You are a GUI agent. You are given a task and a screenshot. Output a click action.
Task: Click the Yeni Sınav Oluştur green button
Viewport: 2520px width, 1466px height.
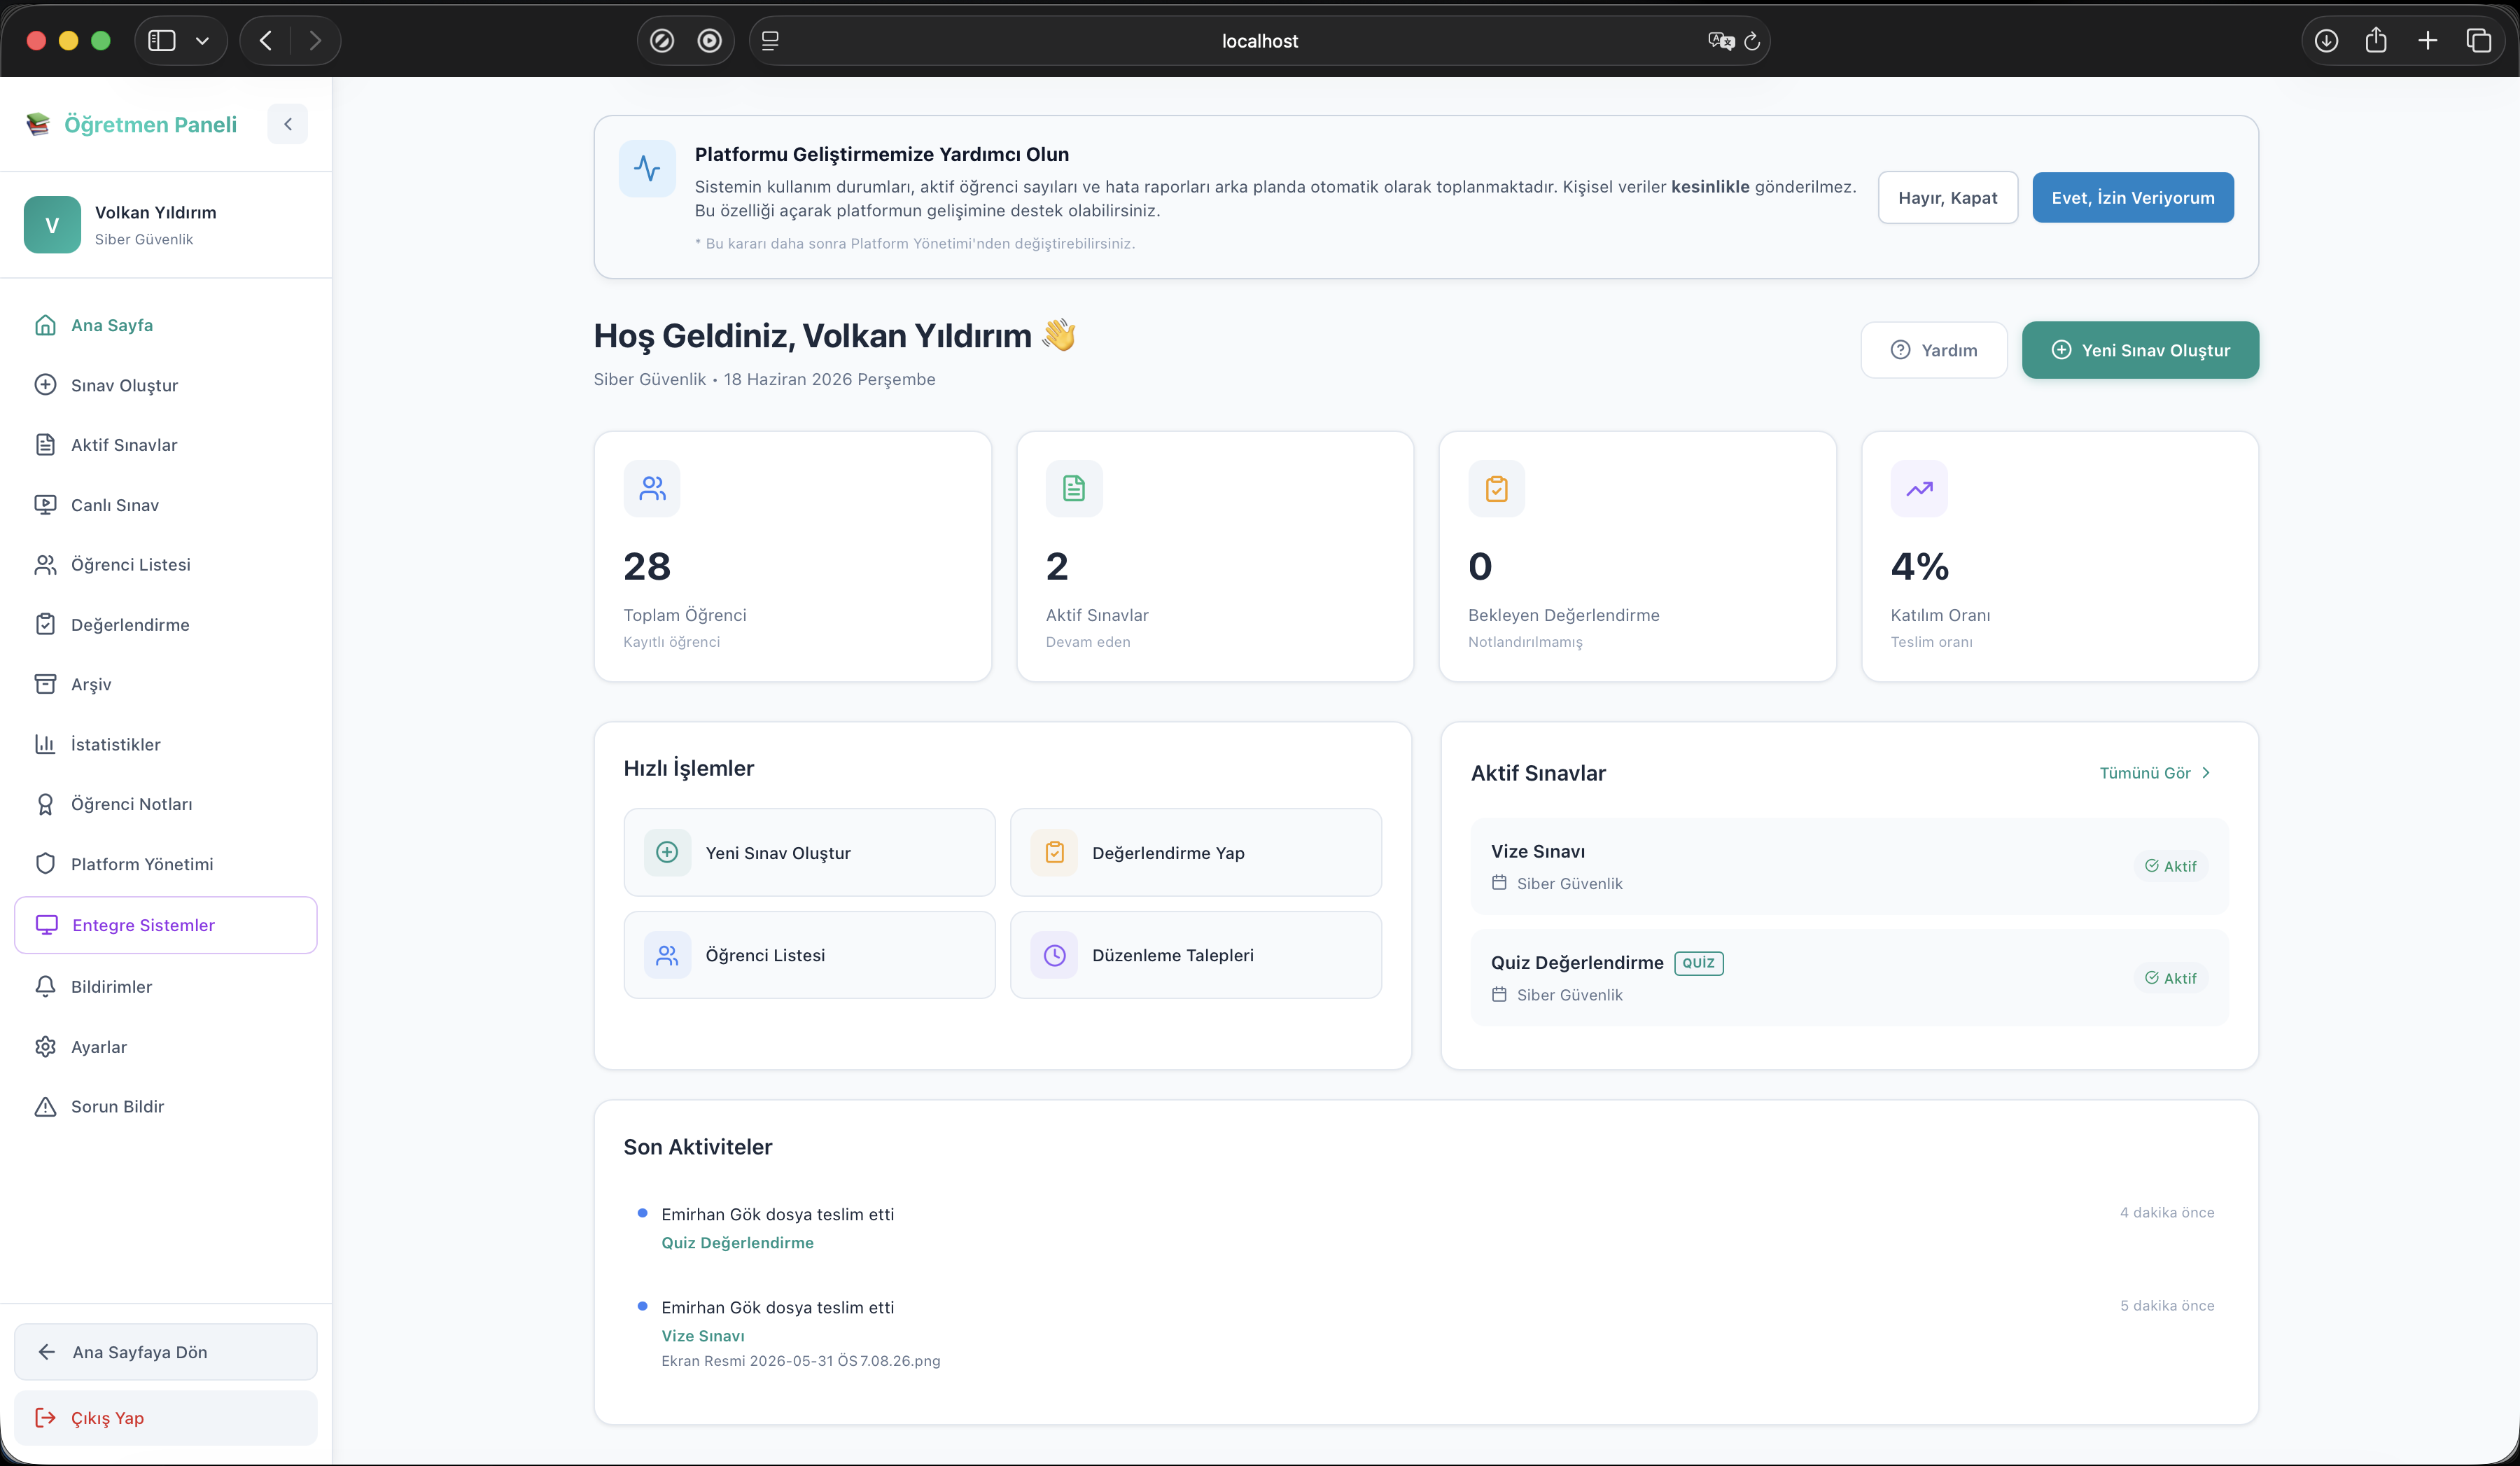click(x=2140, y=350)
